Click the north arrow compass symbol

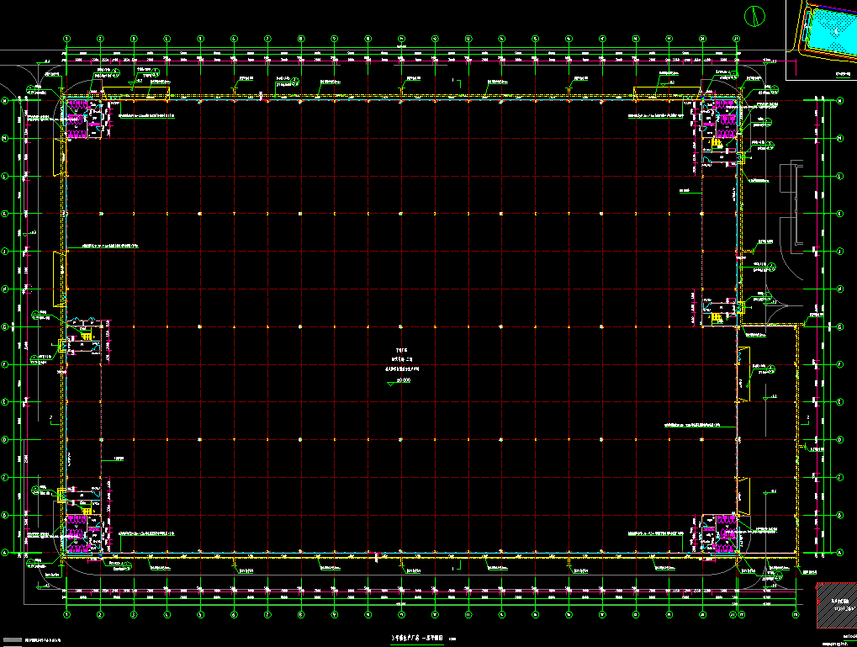click(x=755, y=15)
